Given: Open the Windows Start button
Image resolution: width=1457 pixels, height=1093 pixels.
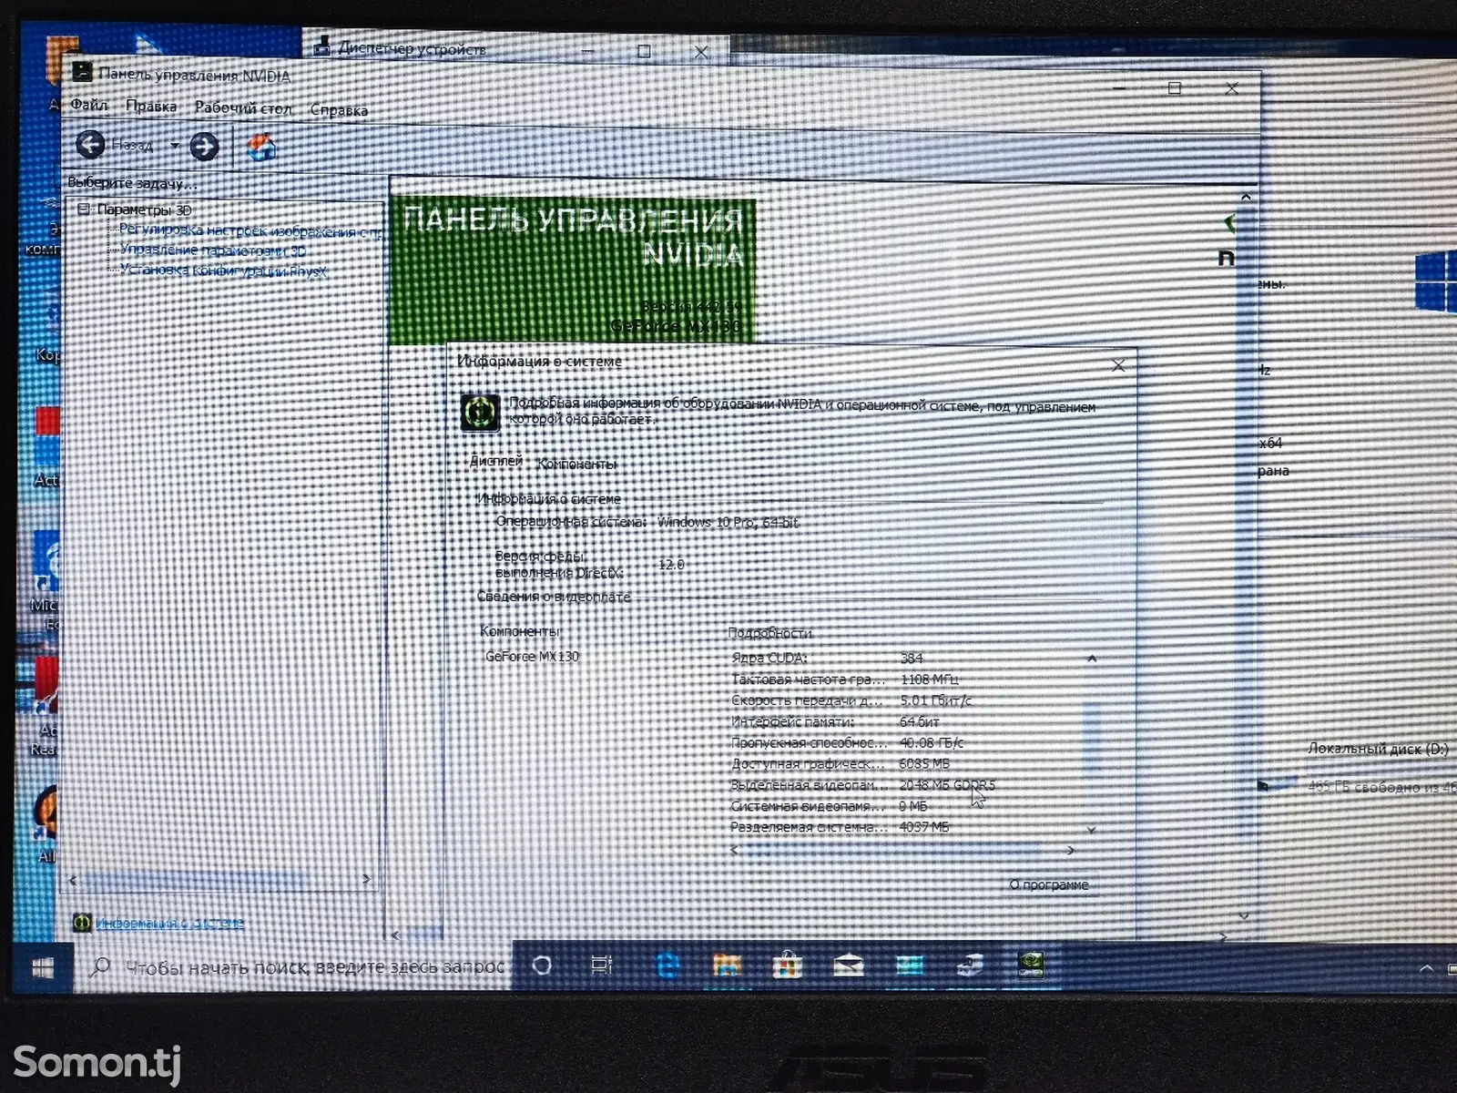Looking at the screenshot, I should tap(42, 967).
